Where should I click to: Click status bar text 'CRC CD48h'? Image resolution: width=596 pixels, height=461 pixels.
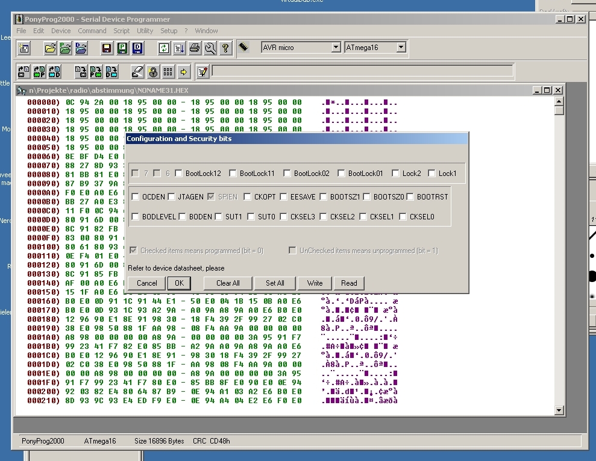211,441
